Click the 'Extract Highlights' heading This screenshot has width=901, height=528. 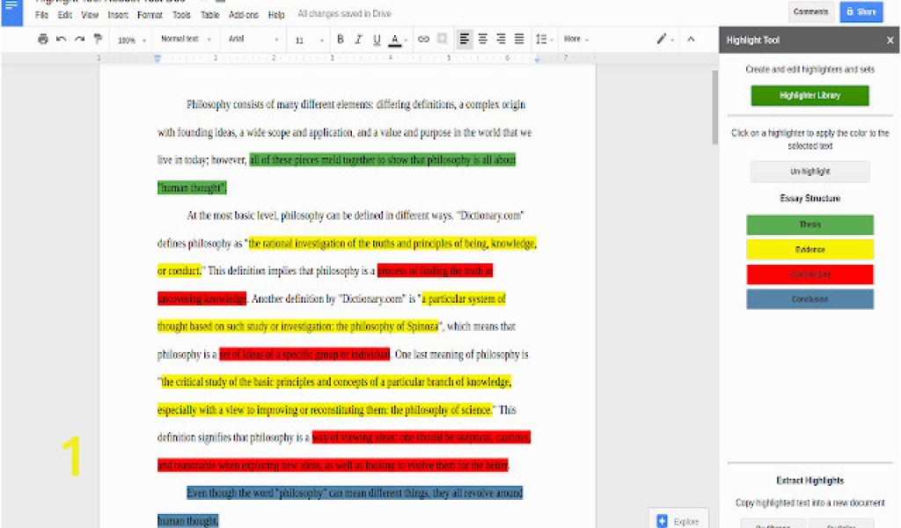[x=809, y=480]
